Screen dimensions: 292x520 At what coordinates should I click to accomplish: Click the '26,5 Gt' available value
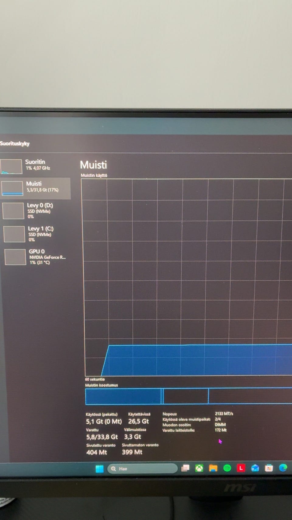(138, 421)
